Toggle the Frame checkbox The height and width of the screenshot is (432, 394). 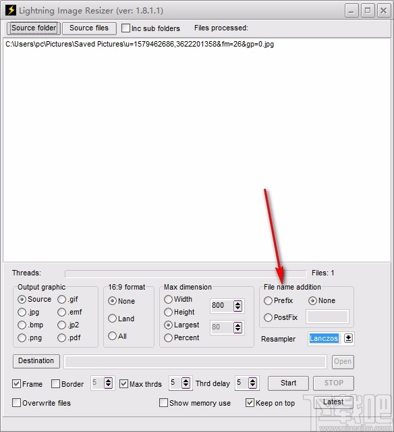[16, 384]
